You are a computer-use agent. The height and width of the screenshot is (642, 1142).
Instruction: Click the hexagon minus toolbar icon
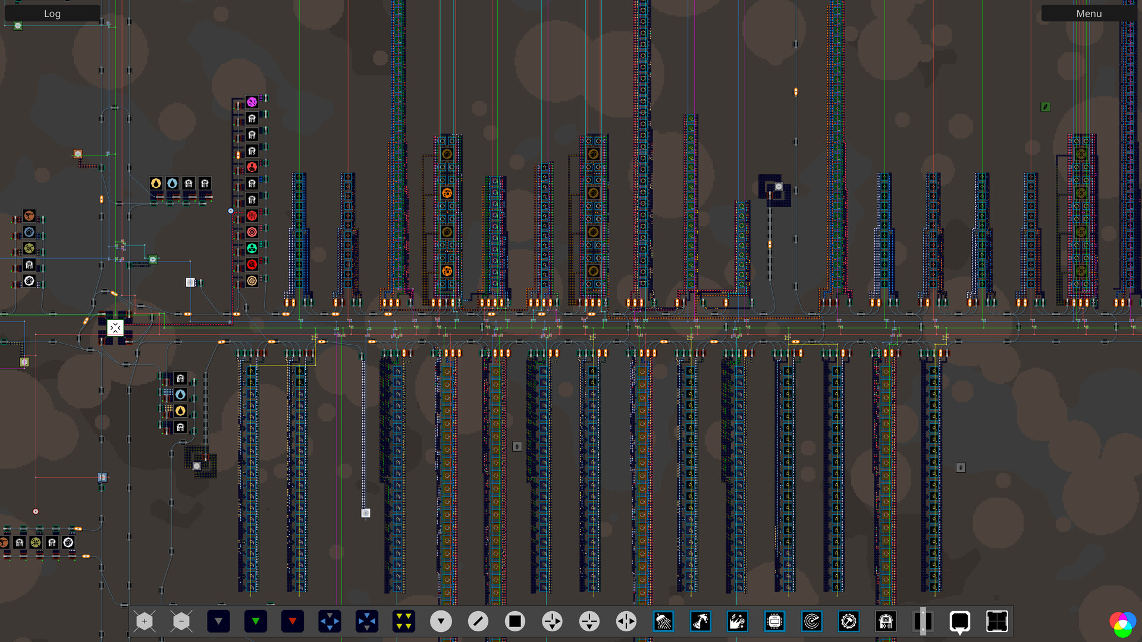[x=181, y=622]
